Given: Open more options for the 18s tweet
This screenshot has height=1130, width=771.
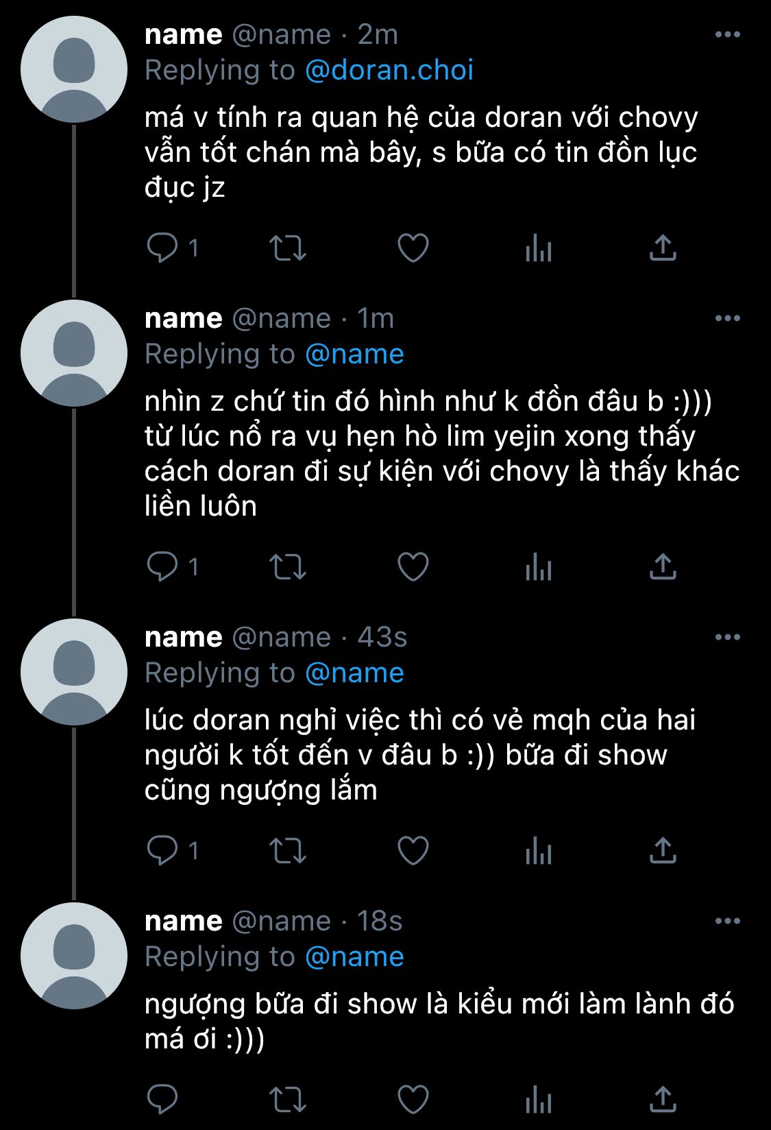Looking at the screenshot, I should coord(727,921).
